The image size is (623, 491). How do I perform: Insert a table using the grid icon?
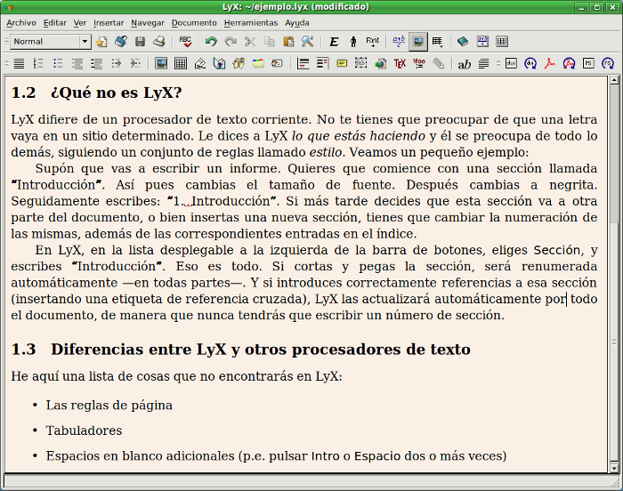181,64
